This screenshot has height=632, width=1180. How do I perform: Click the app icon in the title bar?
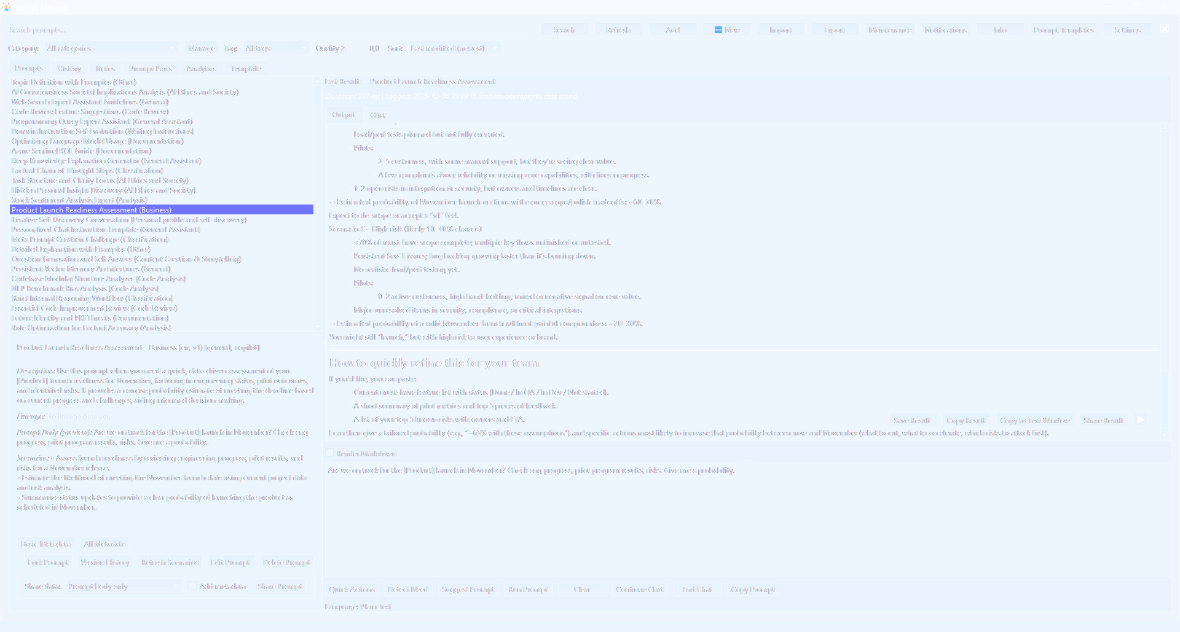tap(6, 7)
